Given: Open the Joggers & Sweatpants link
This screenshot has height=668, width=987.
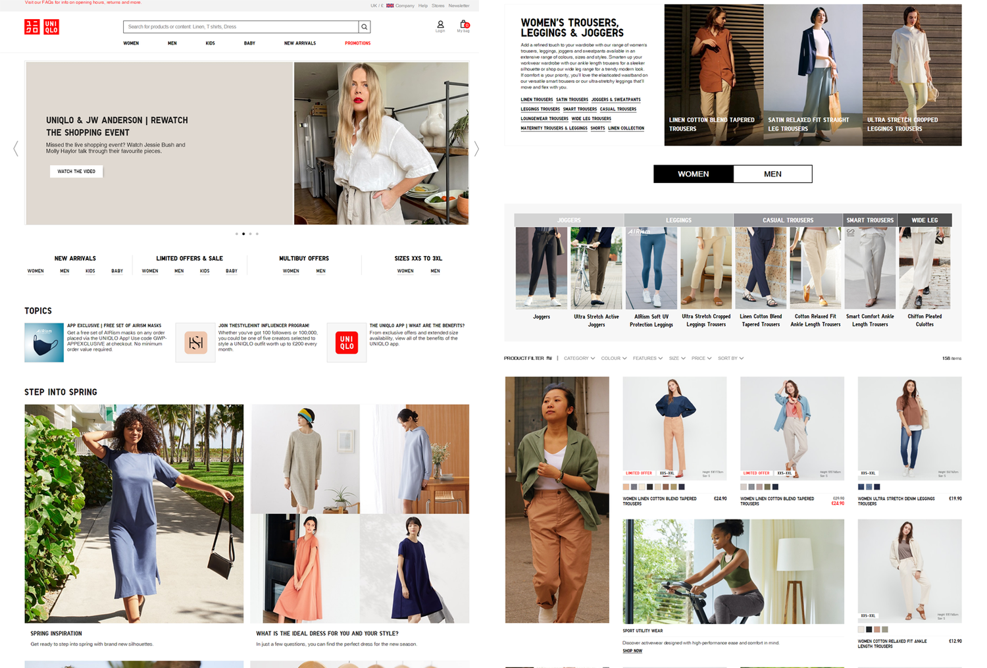Looking at the screenshot, I should pos(616,100).
